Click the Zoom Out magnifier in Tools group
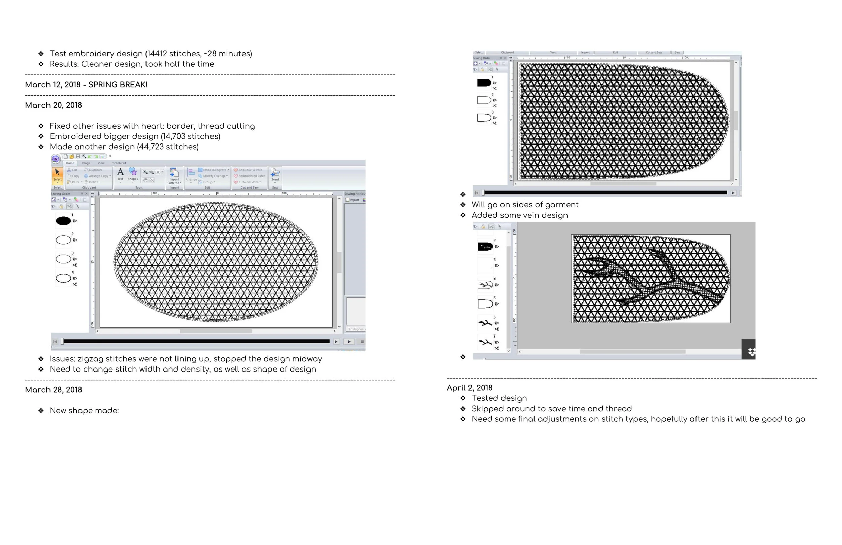The width and height of the screenshot is (842, 545). 152,172
